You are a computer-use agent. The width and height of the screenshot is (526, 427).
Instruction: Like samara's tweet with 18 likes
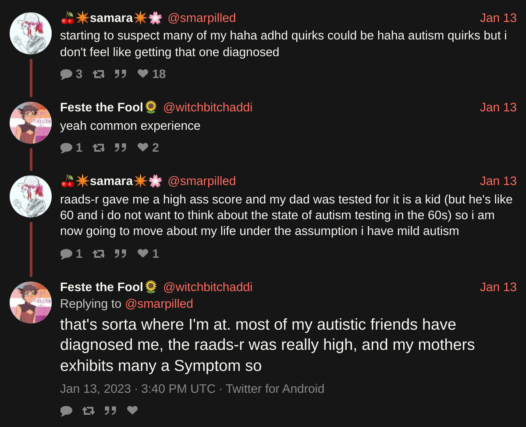point(143,74)
